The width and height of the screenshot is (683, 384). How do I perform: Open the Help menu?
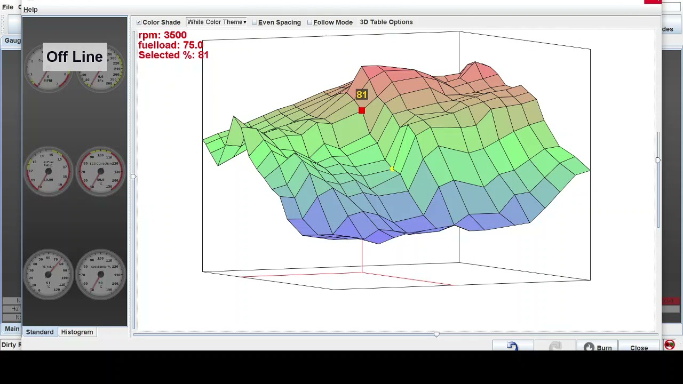(x=30, y=9)
